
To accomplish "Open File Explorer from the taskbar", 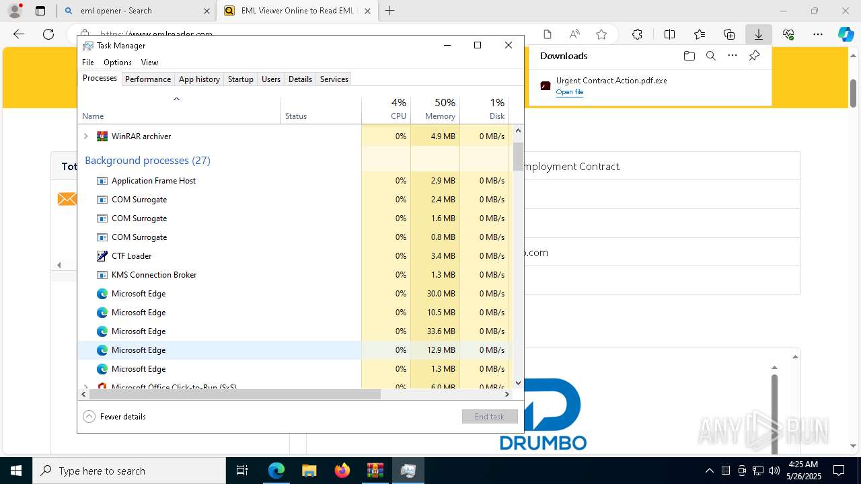I will [x=309, y=471].
